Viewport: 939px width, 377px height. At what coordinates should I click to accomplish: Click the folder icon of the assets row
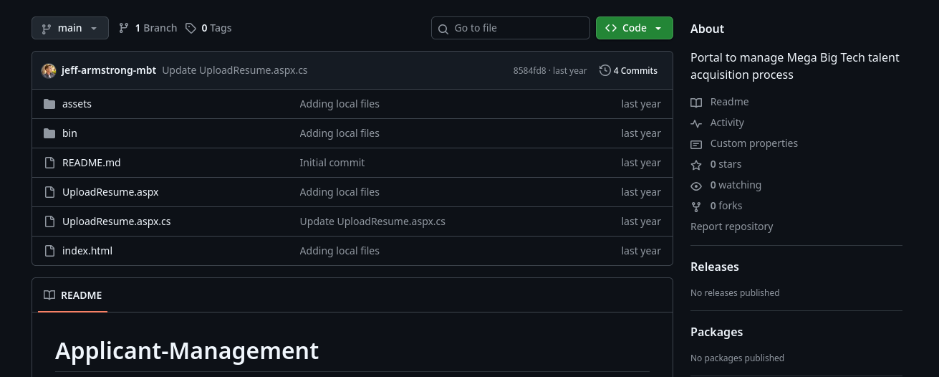(49, 104)
